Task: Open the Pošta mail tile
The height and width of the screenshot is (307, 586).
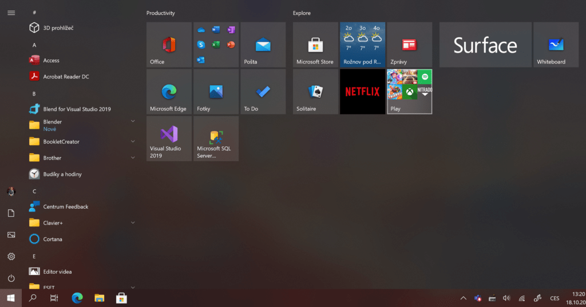Action: coord(263,45)
